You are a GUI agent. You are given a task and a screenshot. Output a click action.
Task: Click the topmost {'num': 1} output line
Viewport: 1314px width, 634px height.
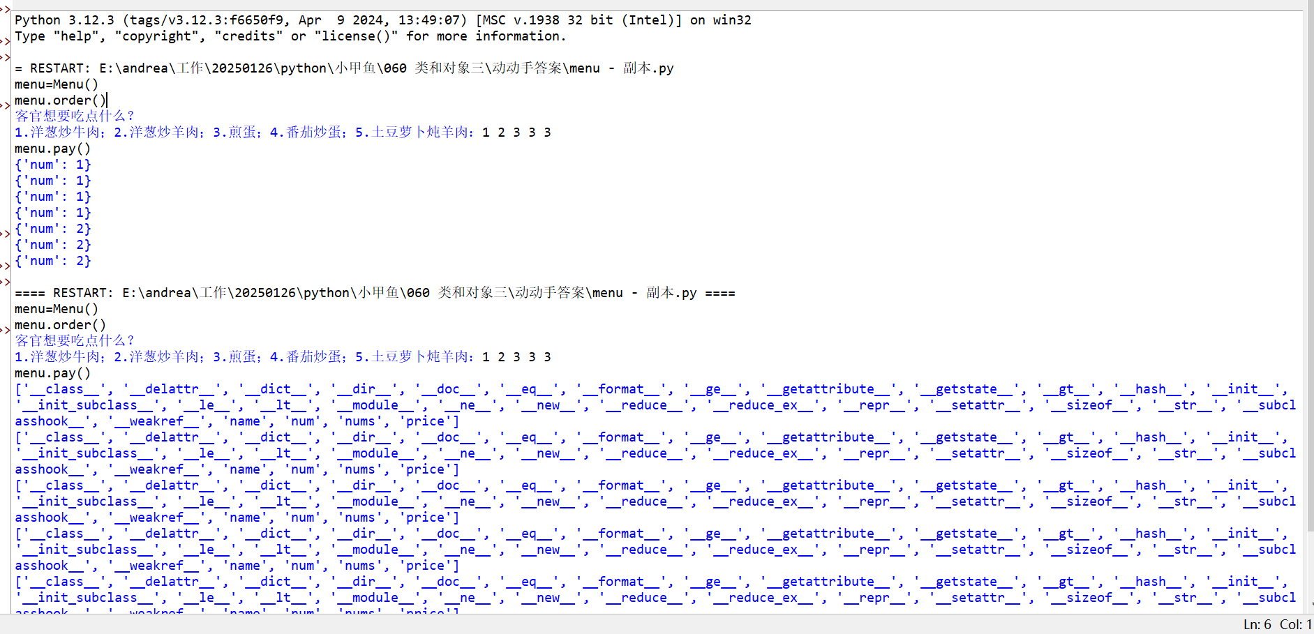tap(53, 165)
